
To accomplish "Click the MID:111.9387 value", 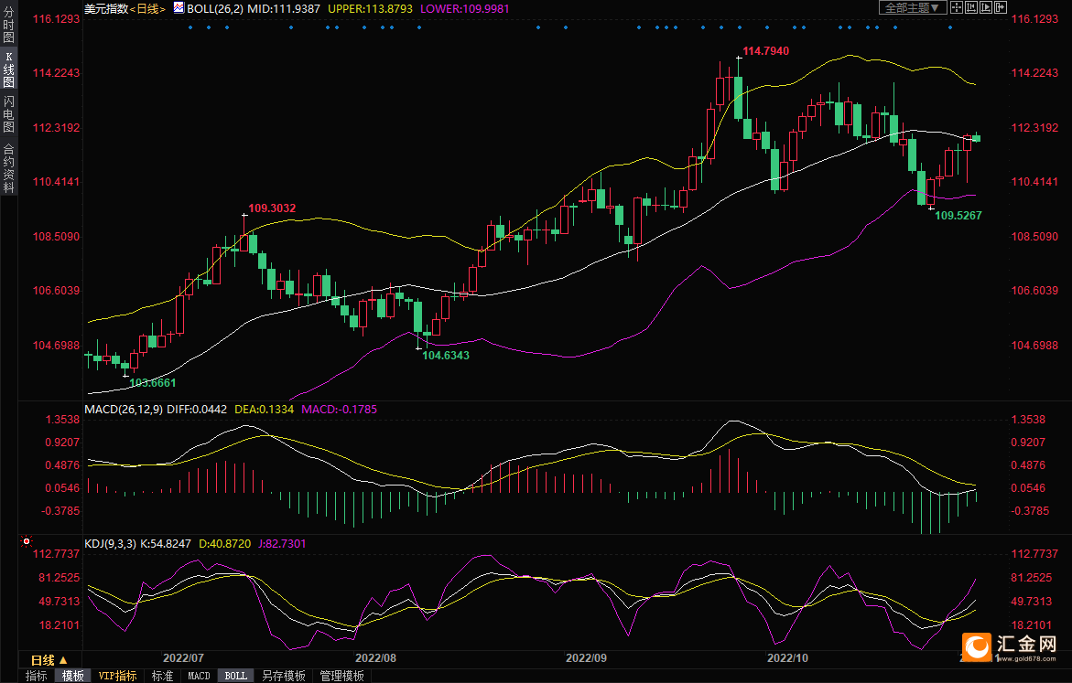I will click(284, 9).
